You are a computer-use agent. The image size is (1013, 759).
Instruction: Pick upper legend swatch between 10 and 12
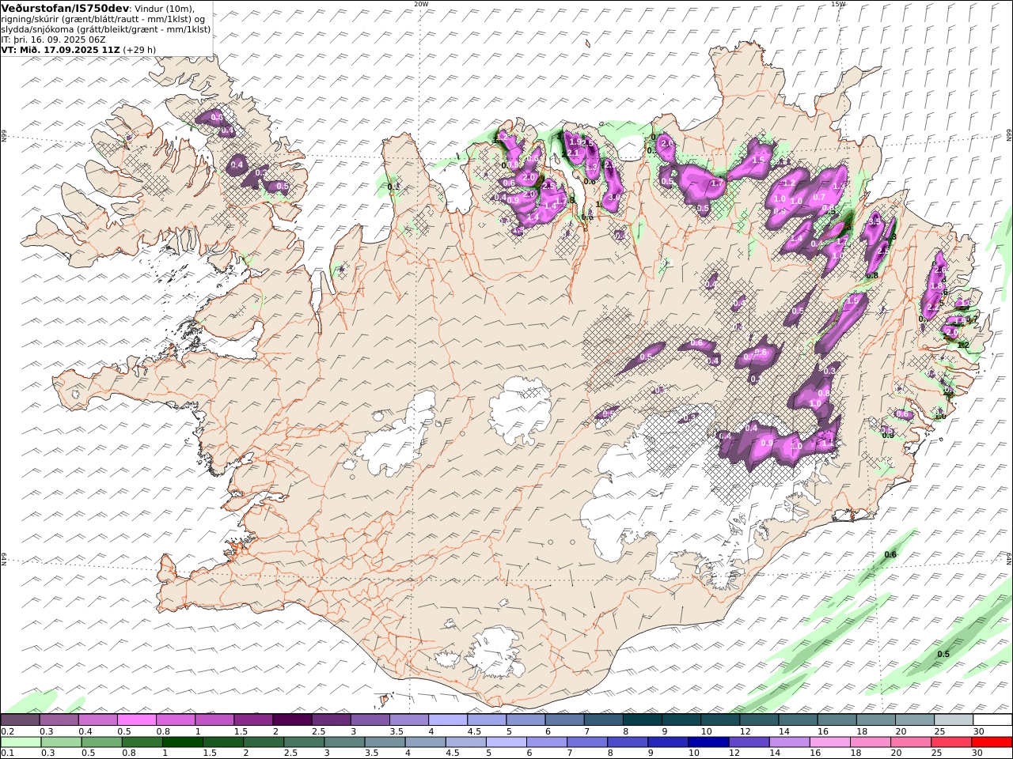click(719, 720)
